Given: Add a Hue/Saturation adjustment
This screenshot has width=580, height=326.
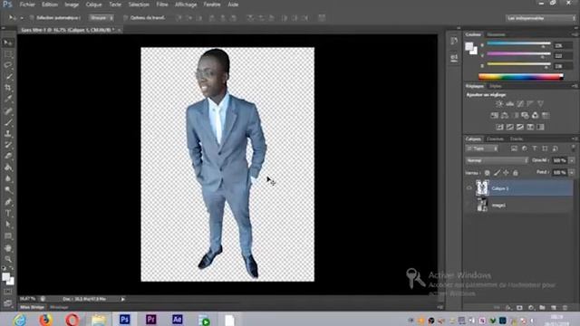Looking at the screenshot, I should (x=494, y=115).
